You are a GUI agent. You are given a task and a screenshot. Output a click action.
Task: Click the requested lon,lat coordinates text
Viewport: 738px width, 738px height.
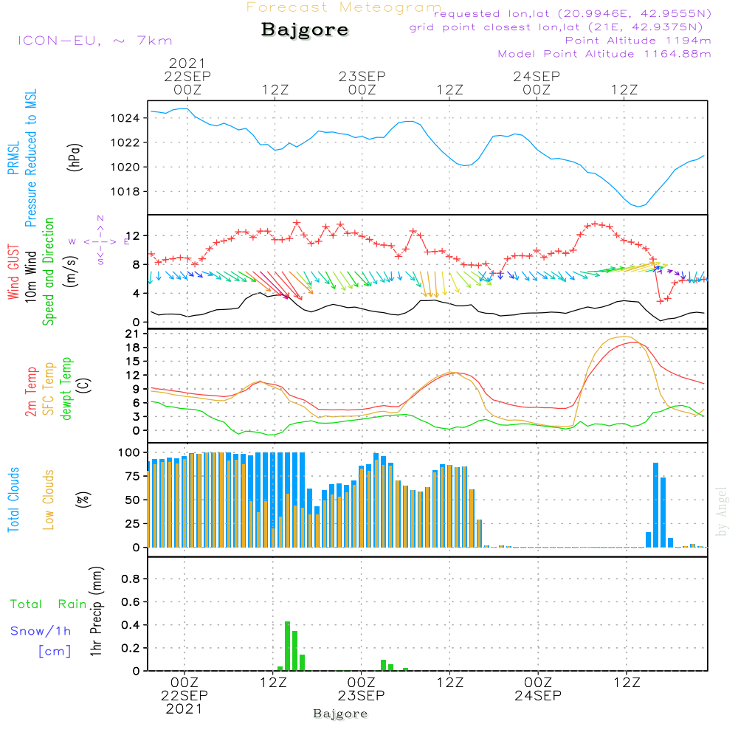pyautogui.click(x=573, y=13)
